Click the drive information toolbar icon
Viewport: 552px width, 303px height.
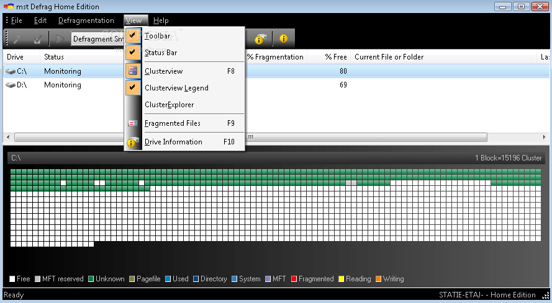coord(261,38)
